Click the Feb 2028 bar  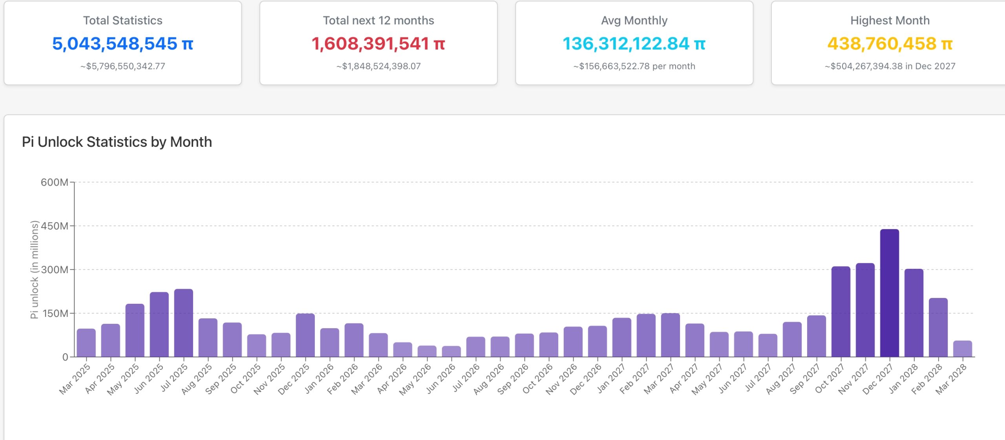click(938, 327)
